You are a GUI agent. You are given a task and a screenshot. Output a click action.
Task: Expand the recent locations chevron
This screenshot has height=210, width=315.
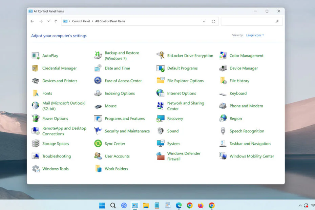(48, 21)
